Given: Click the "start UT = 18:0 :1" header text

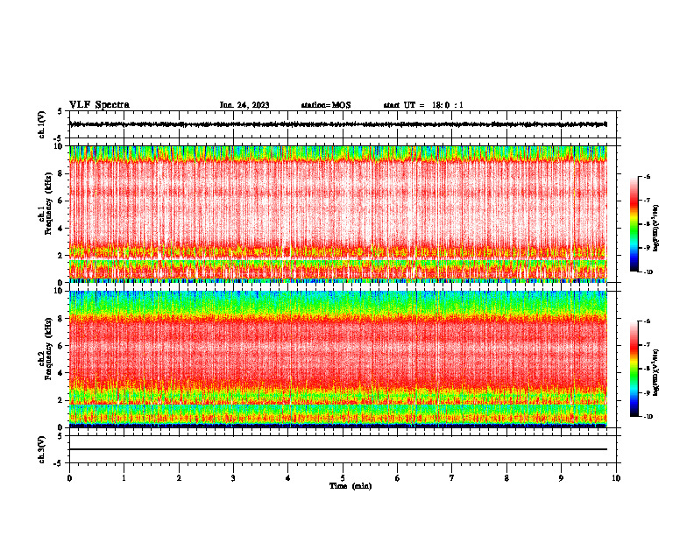Looking at the screenshot, I should click(423, 105).
